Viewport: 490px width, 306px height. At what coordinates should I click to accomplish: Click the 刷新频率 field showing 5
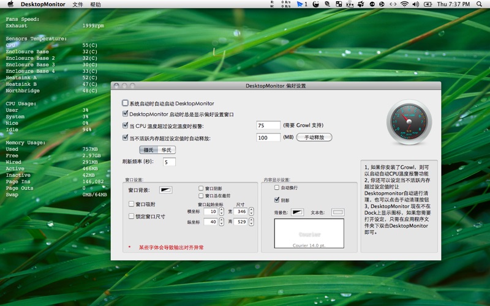[169, 162]
